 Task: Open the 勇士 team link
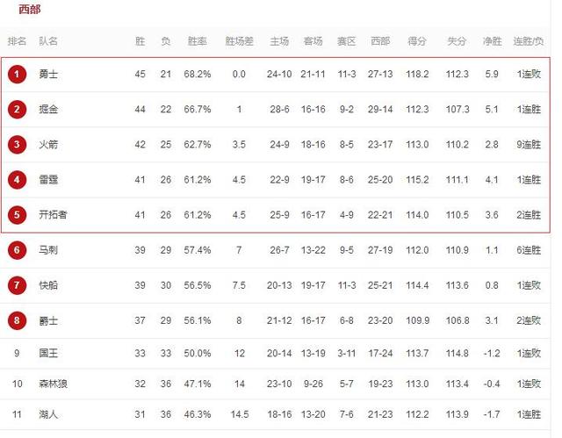48,75
